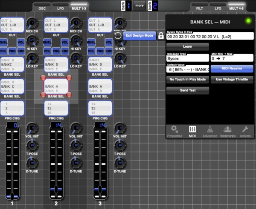Select the red-outlined BANK A selector
Image resolution: width=256 pixels, height=209 pixels.
(56, 86)
